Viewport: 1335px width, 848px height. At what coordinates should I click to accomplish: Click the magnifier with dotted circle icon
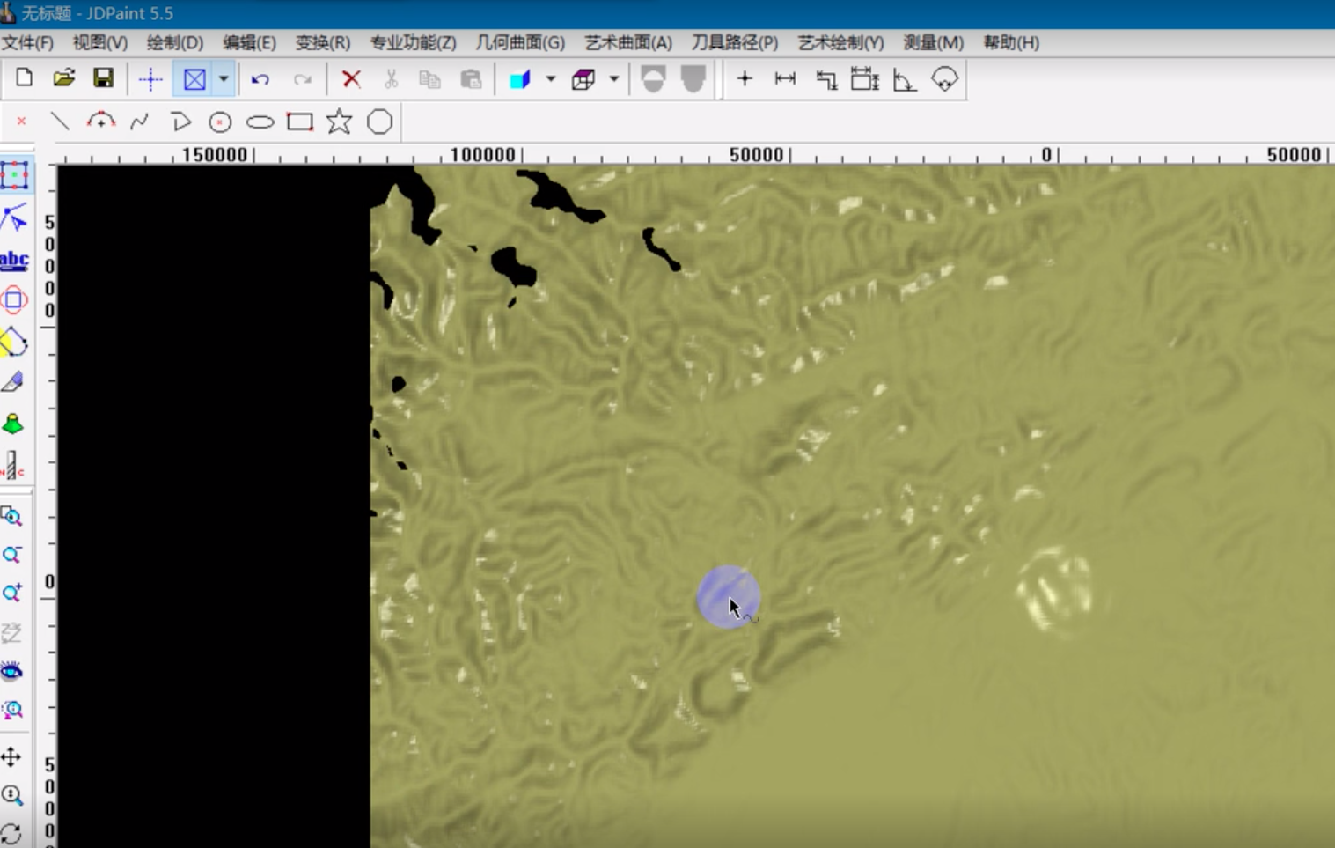click(11, 710)
